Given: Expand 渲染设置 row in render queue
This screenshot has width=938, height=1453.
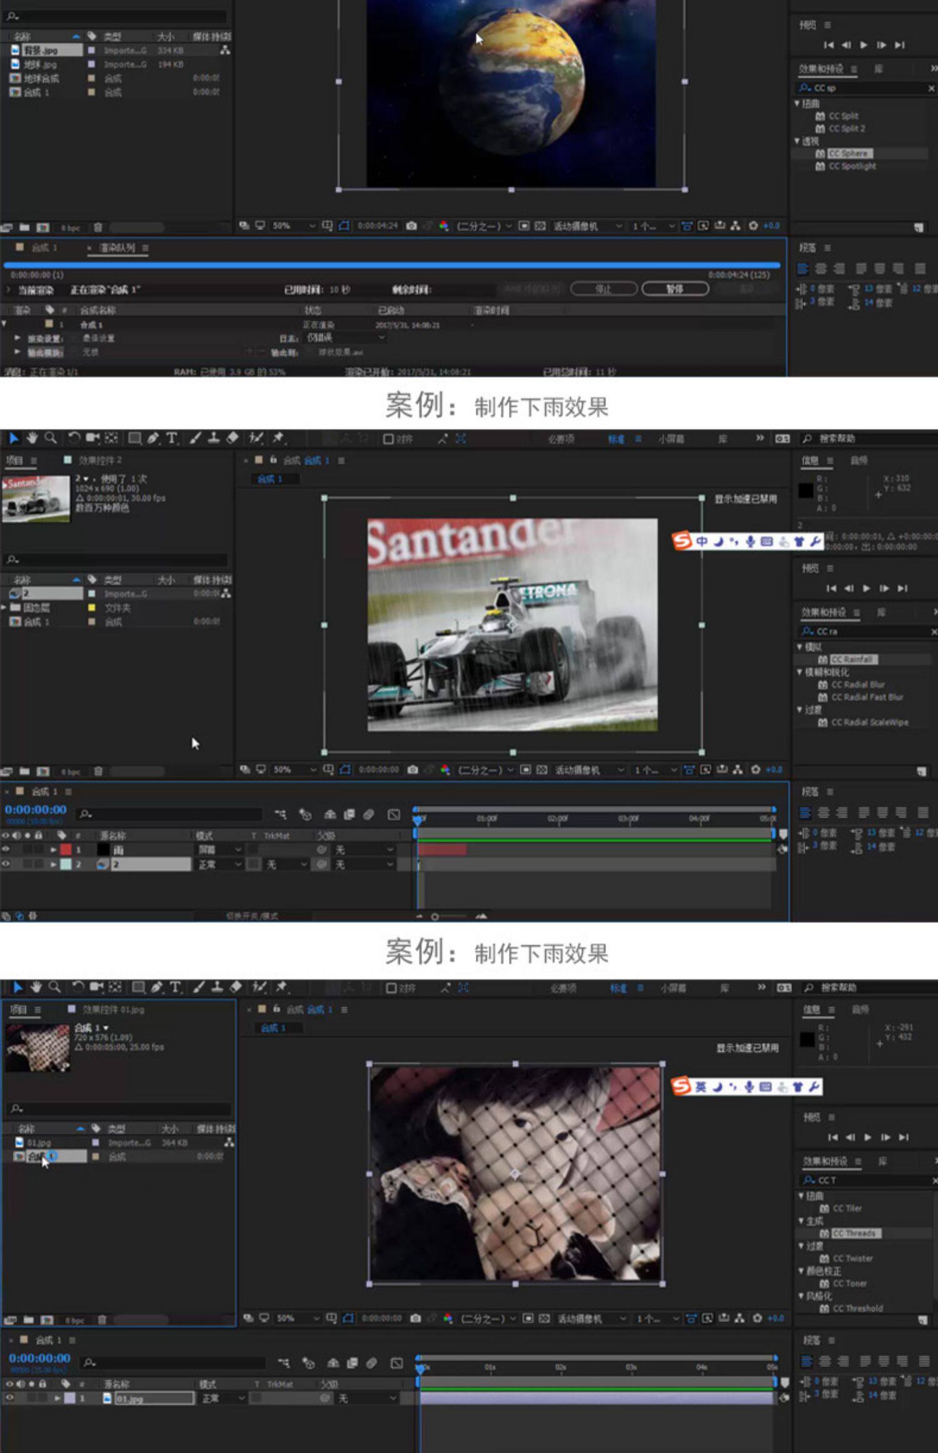Looking at the screenshot, I should pyautogui.click(x=18, y=338).
